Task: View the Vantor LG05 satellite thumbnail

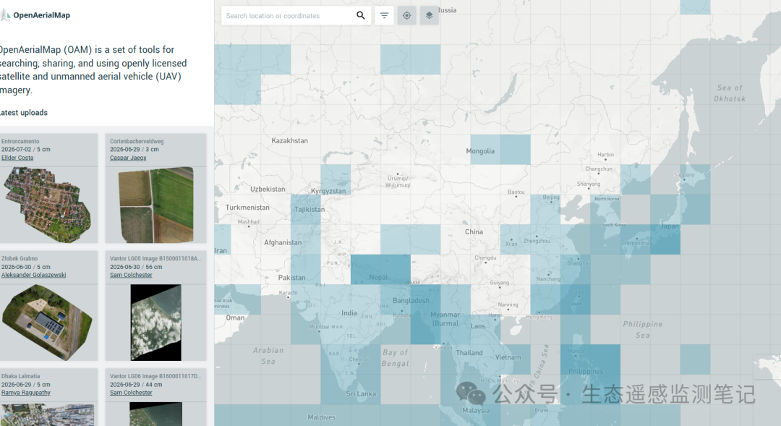Action: pyautogui.click(x=156, y=323)
